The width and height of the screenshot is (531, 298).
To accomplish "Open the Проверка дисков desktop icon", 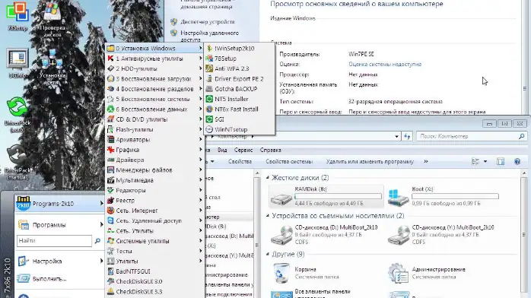I will 52,20.
